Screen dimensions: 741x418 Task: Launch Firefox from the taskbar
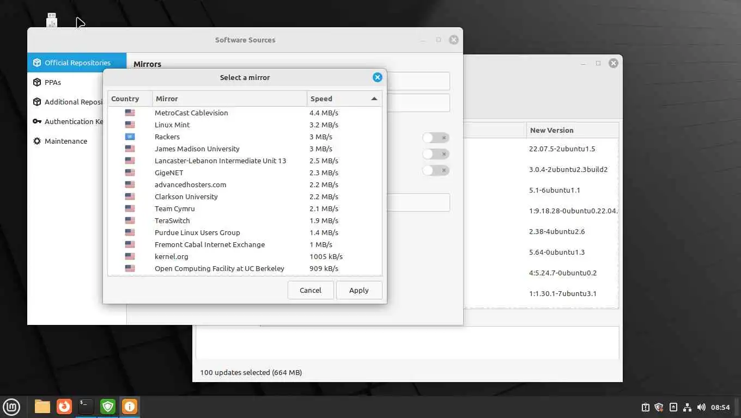(64, 407)
